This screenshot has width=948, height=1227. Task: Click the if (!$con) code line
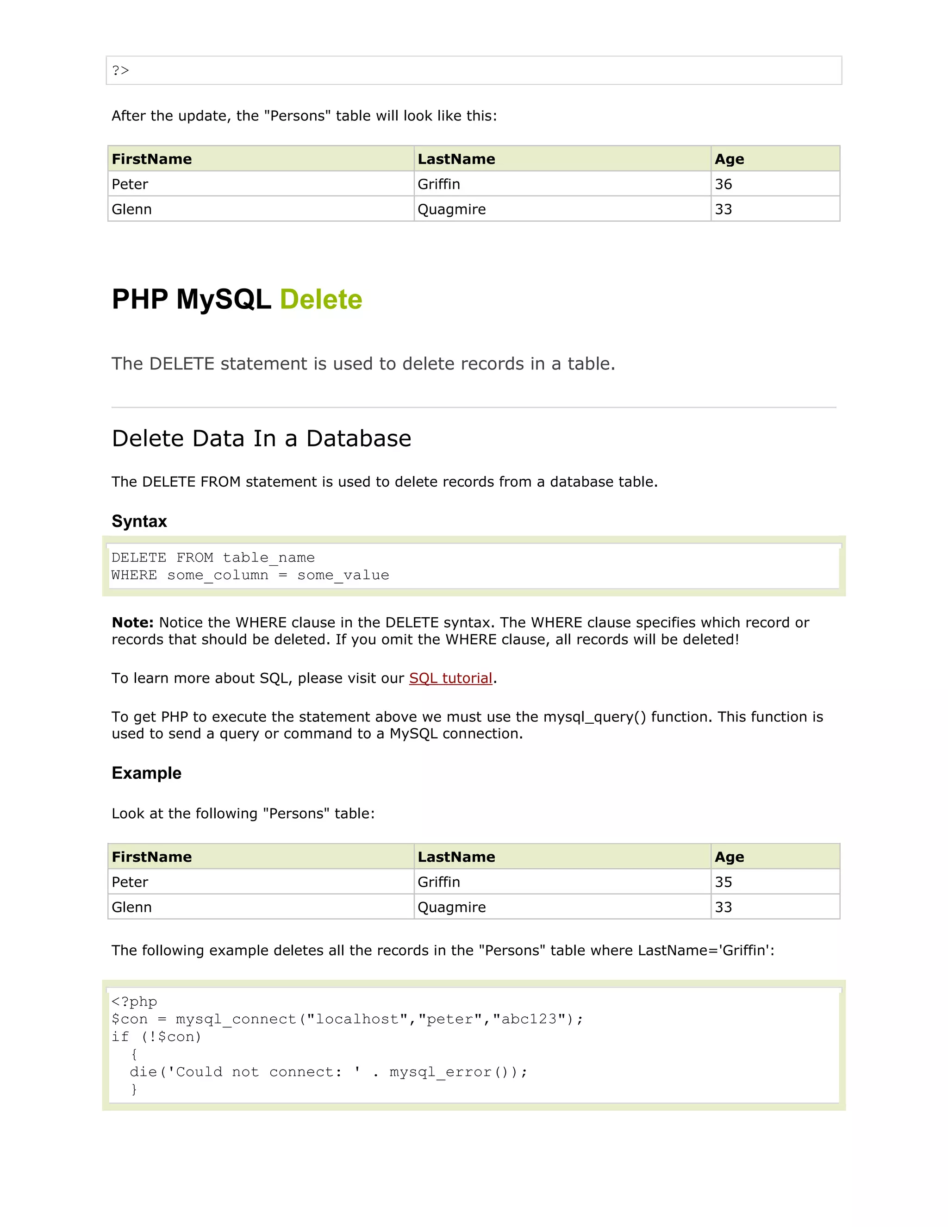(156, 1037)
